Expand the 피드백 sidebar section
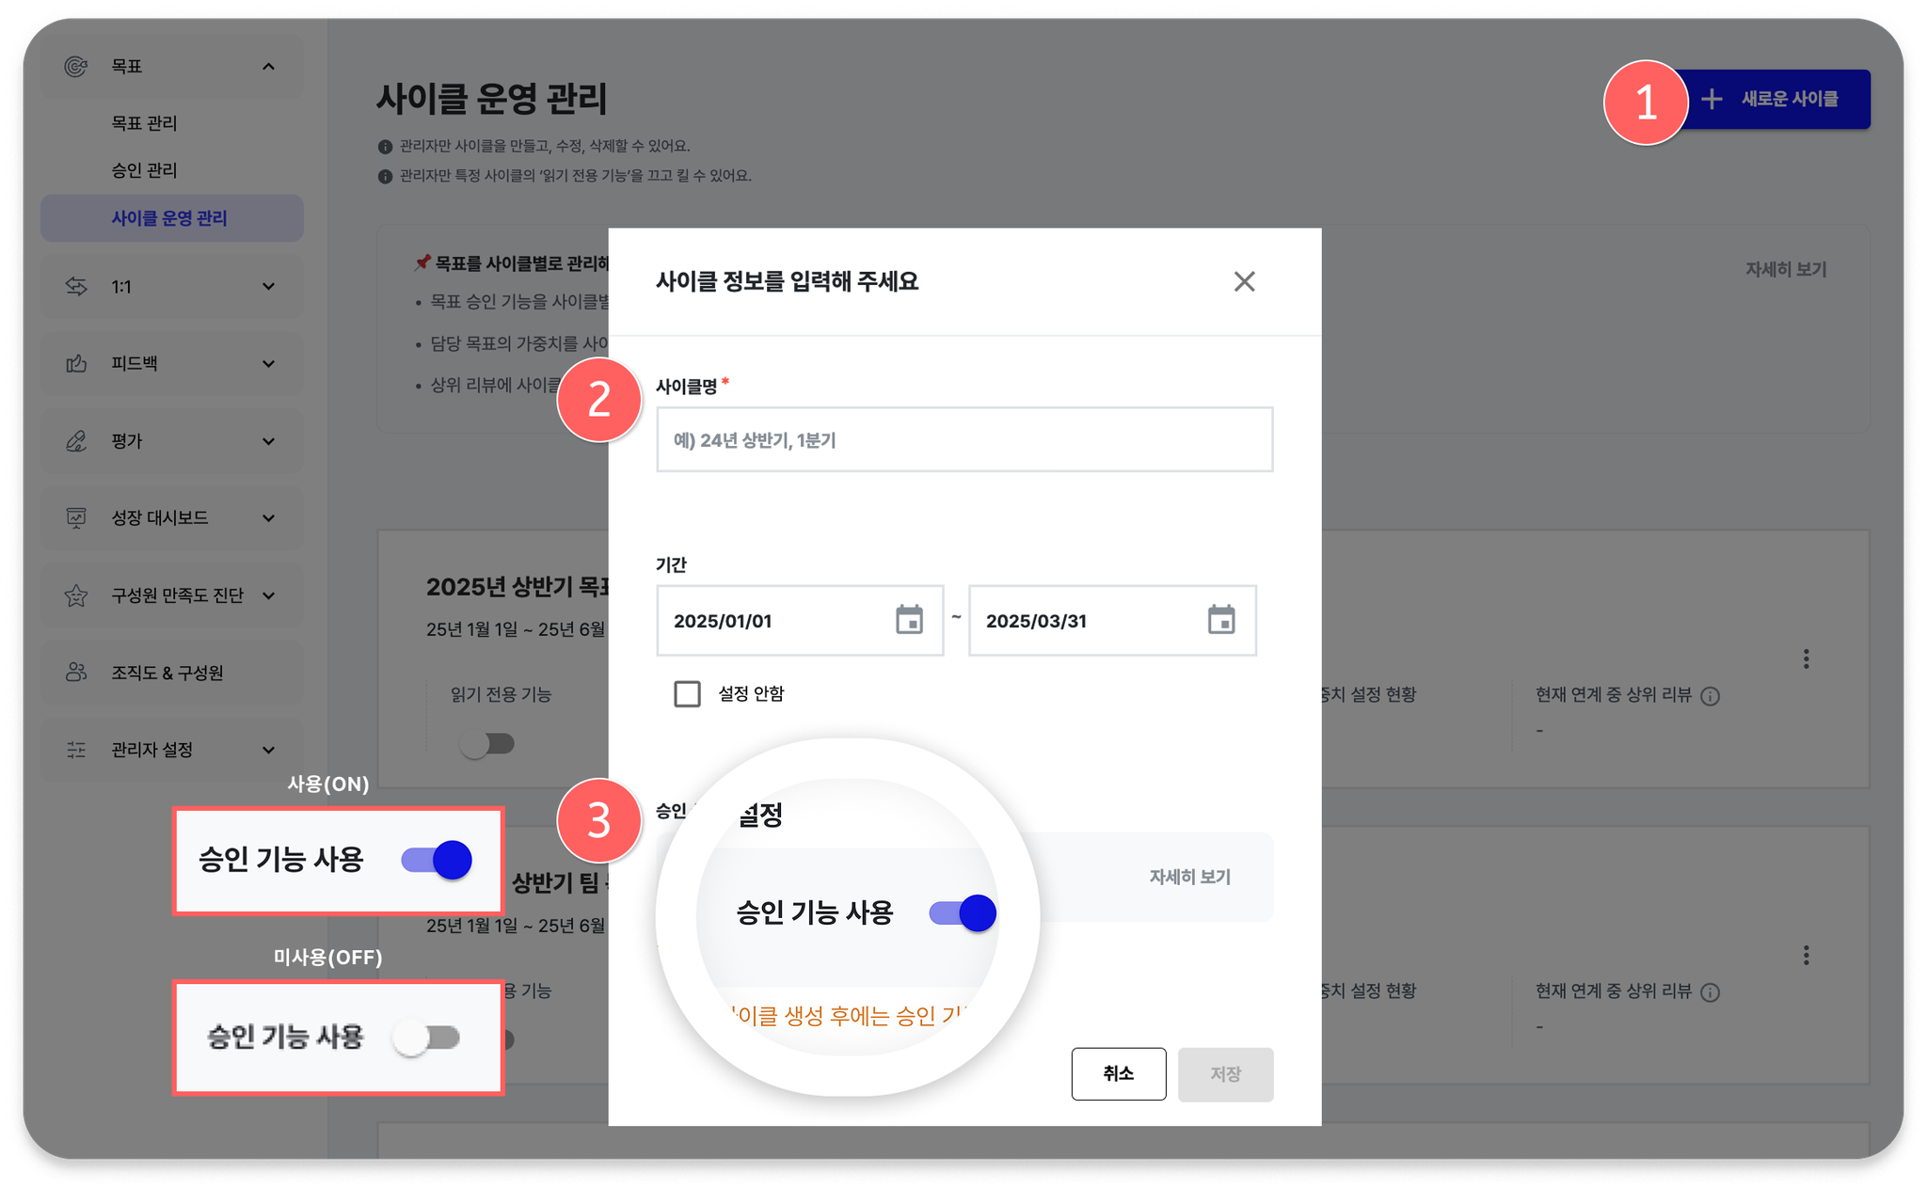Screen dimensions: 1927x1189 pos(268,363)
